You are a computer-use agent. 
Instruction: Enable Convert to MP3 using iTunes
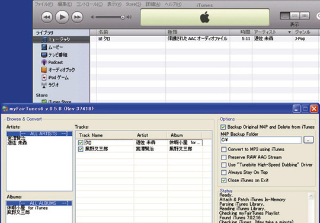[x=224, y=149]
